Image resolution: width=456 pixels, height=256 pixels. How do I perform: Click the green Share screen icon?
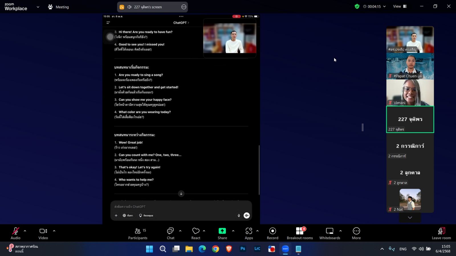[222, 231]
